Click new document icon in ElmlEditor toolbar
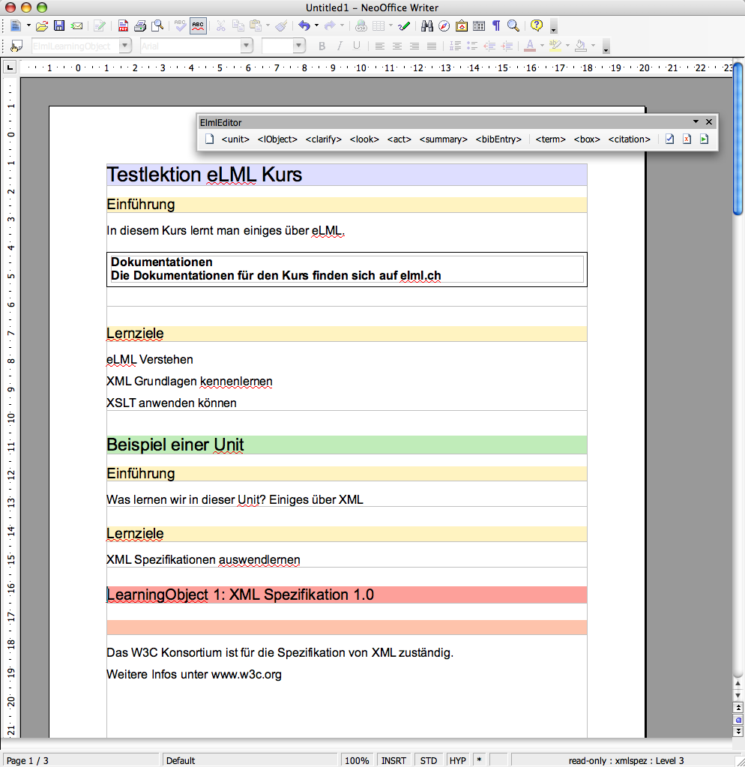745x767 pixels. (210, 139)
